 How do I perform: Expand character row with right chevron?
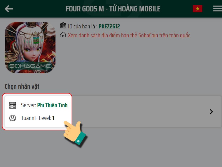(x=211, y=112)
